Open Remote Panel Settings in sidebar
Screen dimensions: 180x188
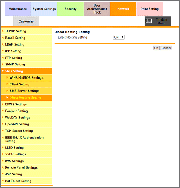coord(26,167)
